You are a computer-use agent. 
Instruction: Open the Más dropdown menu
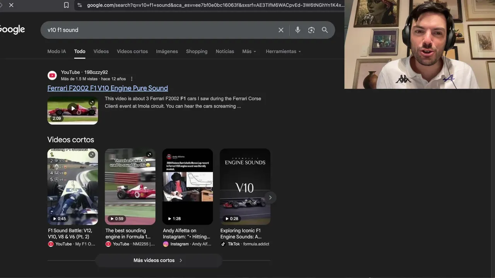tap(249, 51)
